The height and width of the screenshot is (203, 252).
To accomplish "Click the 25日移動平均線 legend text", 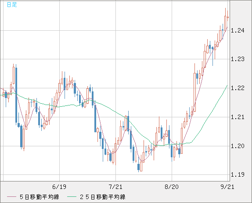I will (103, 197).
